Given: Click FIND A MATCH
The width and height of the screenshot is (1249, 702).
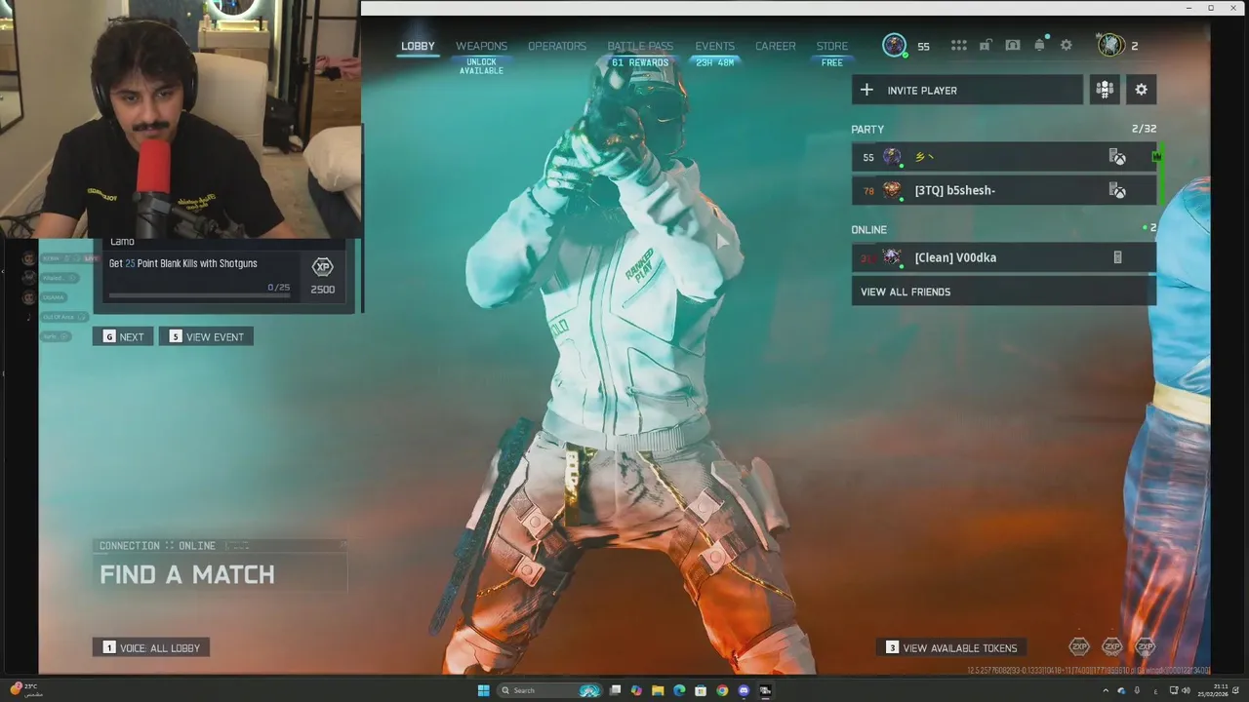Looking at the screenshot, I should (187, 574).
